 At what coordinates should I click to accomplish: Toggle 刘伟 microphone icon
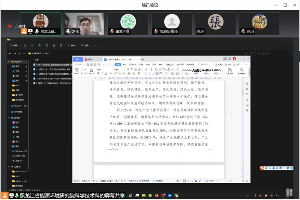(x=68, y=31)
